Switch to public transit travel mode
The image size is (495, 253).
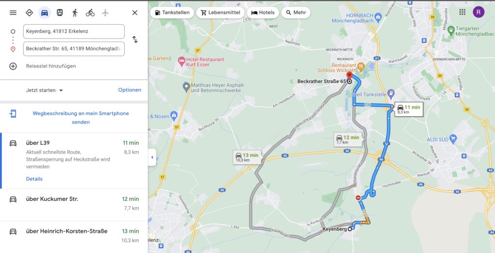coord(59,13)
